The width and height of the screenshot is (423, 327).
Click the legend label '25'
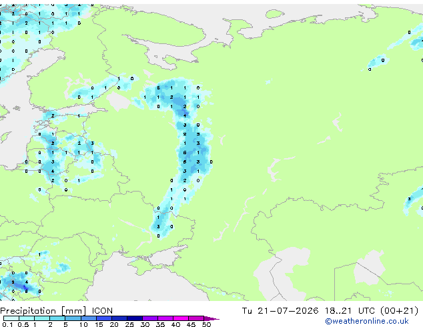click(x=129, y=324)
